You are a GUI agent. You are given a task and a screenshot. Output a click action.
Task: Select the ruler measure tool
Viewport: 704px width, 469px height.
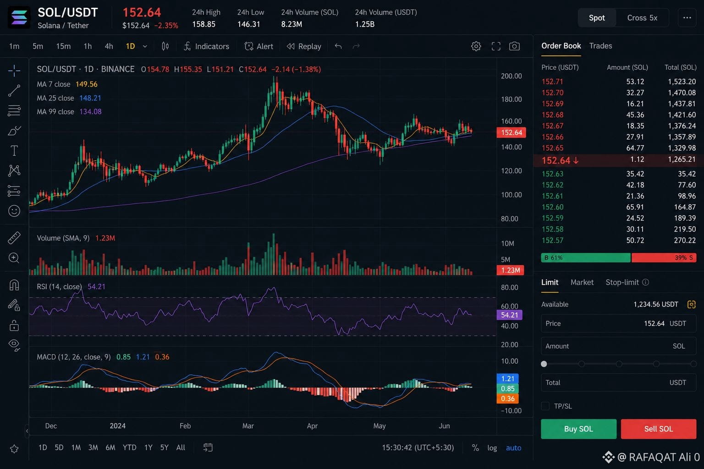click(14, 238)
